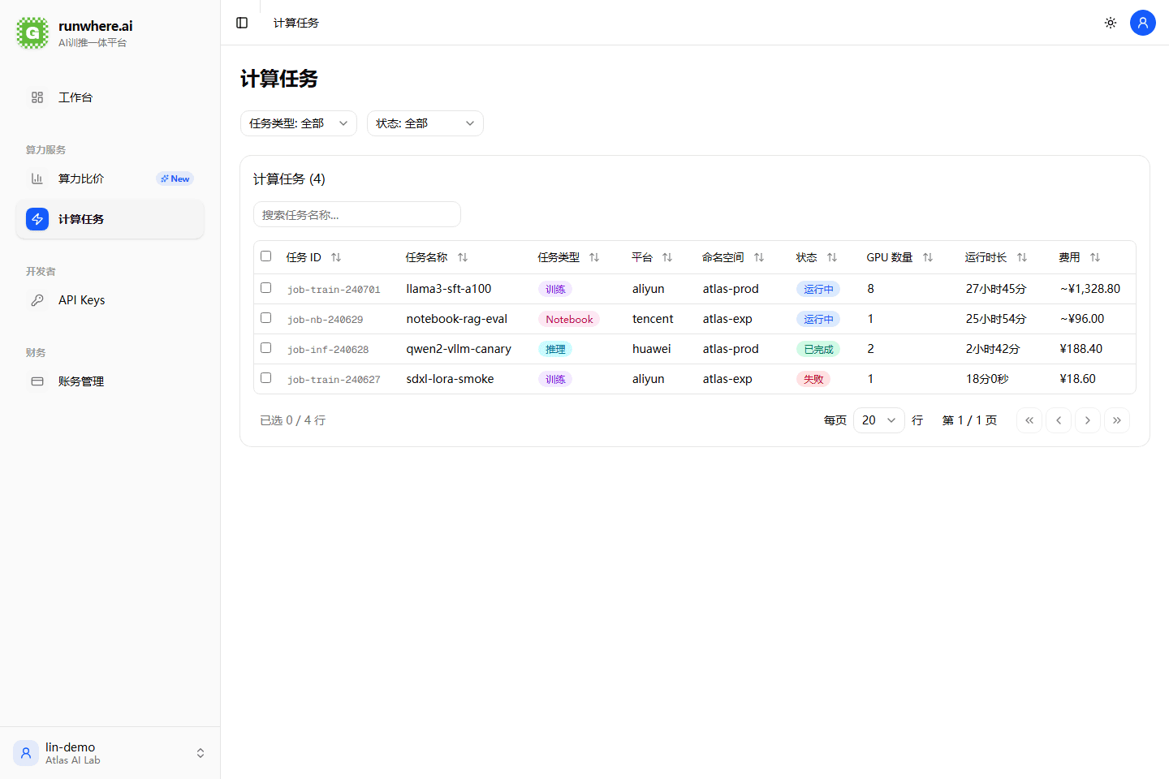This screenshot has height=779, width=1169.
Task: Click task ID job-nb-240629
Action: tap(326, 320)
